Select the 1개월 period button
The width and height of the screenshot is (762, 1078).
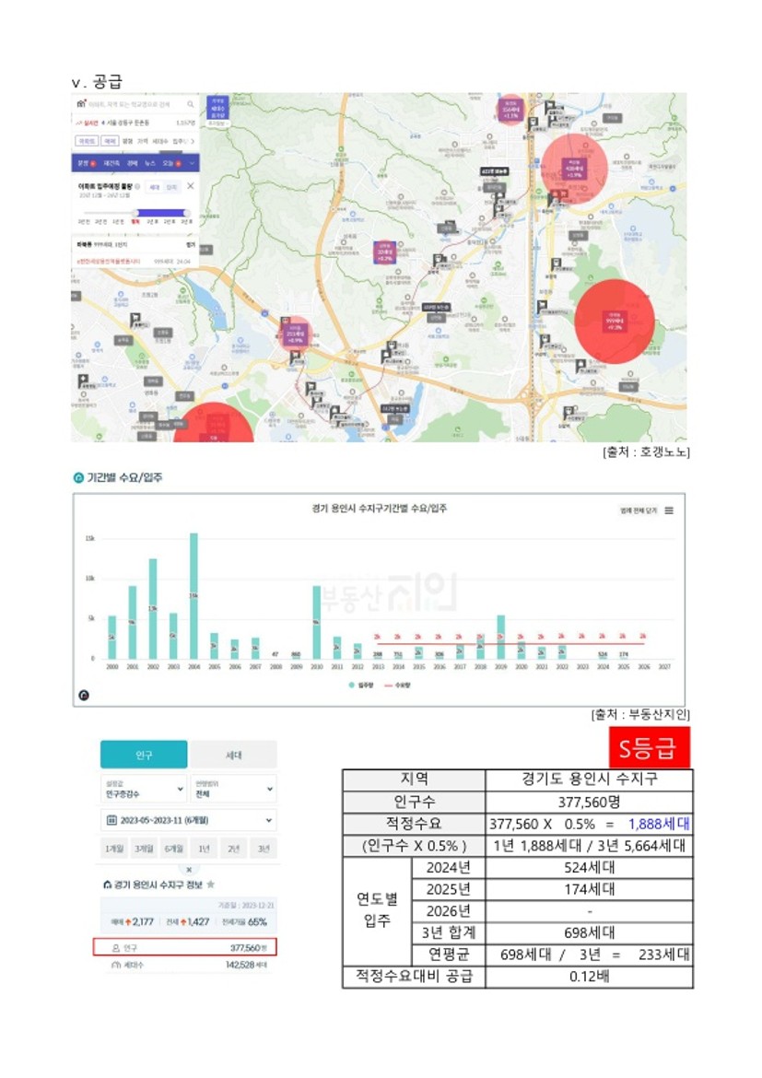[x=113, y=850]
